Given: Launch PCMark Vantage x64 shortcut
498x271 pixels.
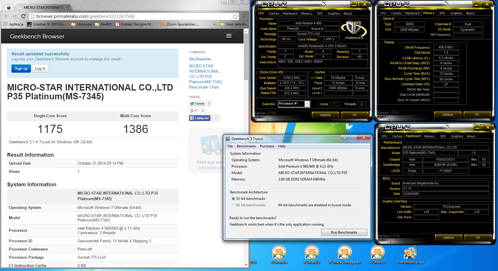Looking at the screenshot, I should tap(345, 255).
